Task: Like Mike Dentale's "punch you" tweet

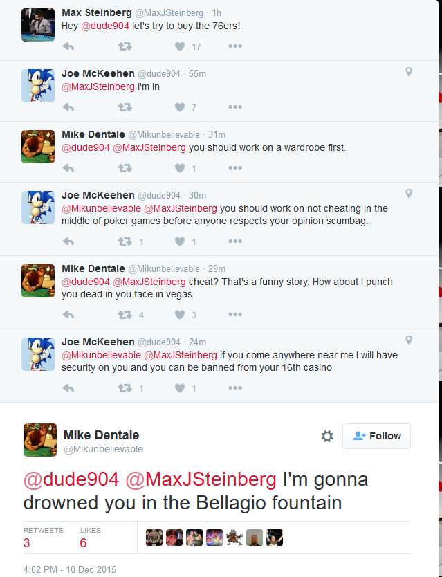Action: tap(180, 315)
